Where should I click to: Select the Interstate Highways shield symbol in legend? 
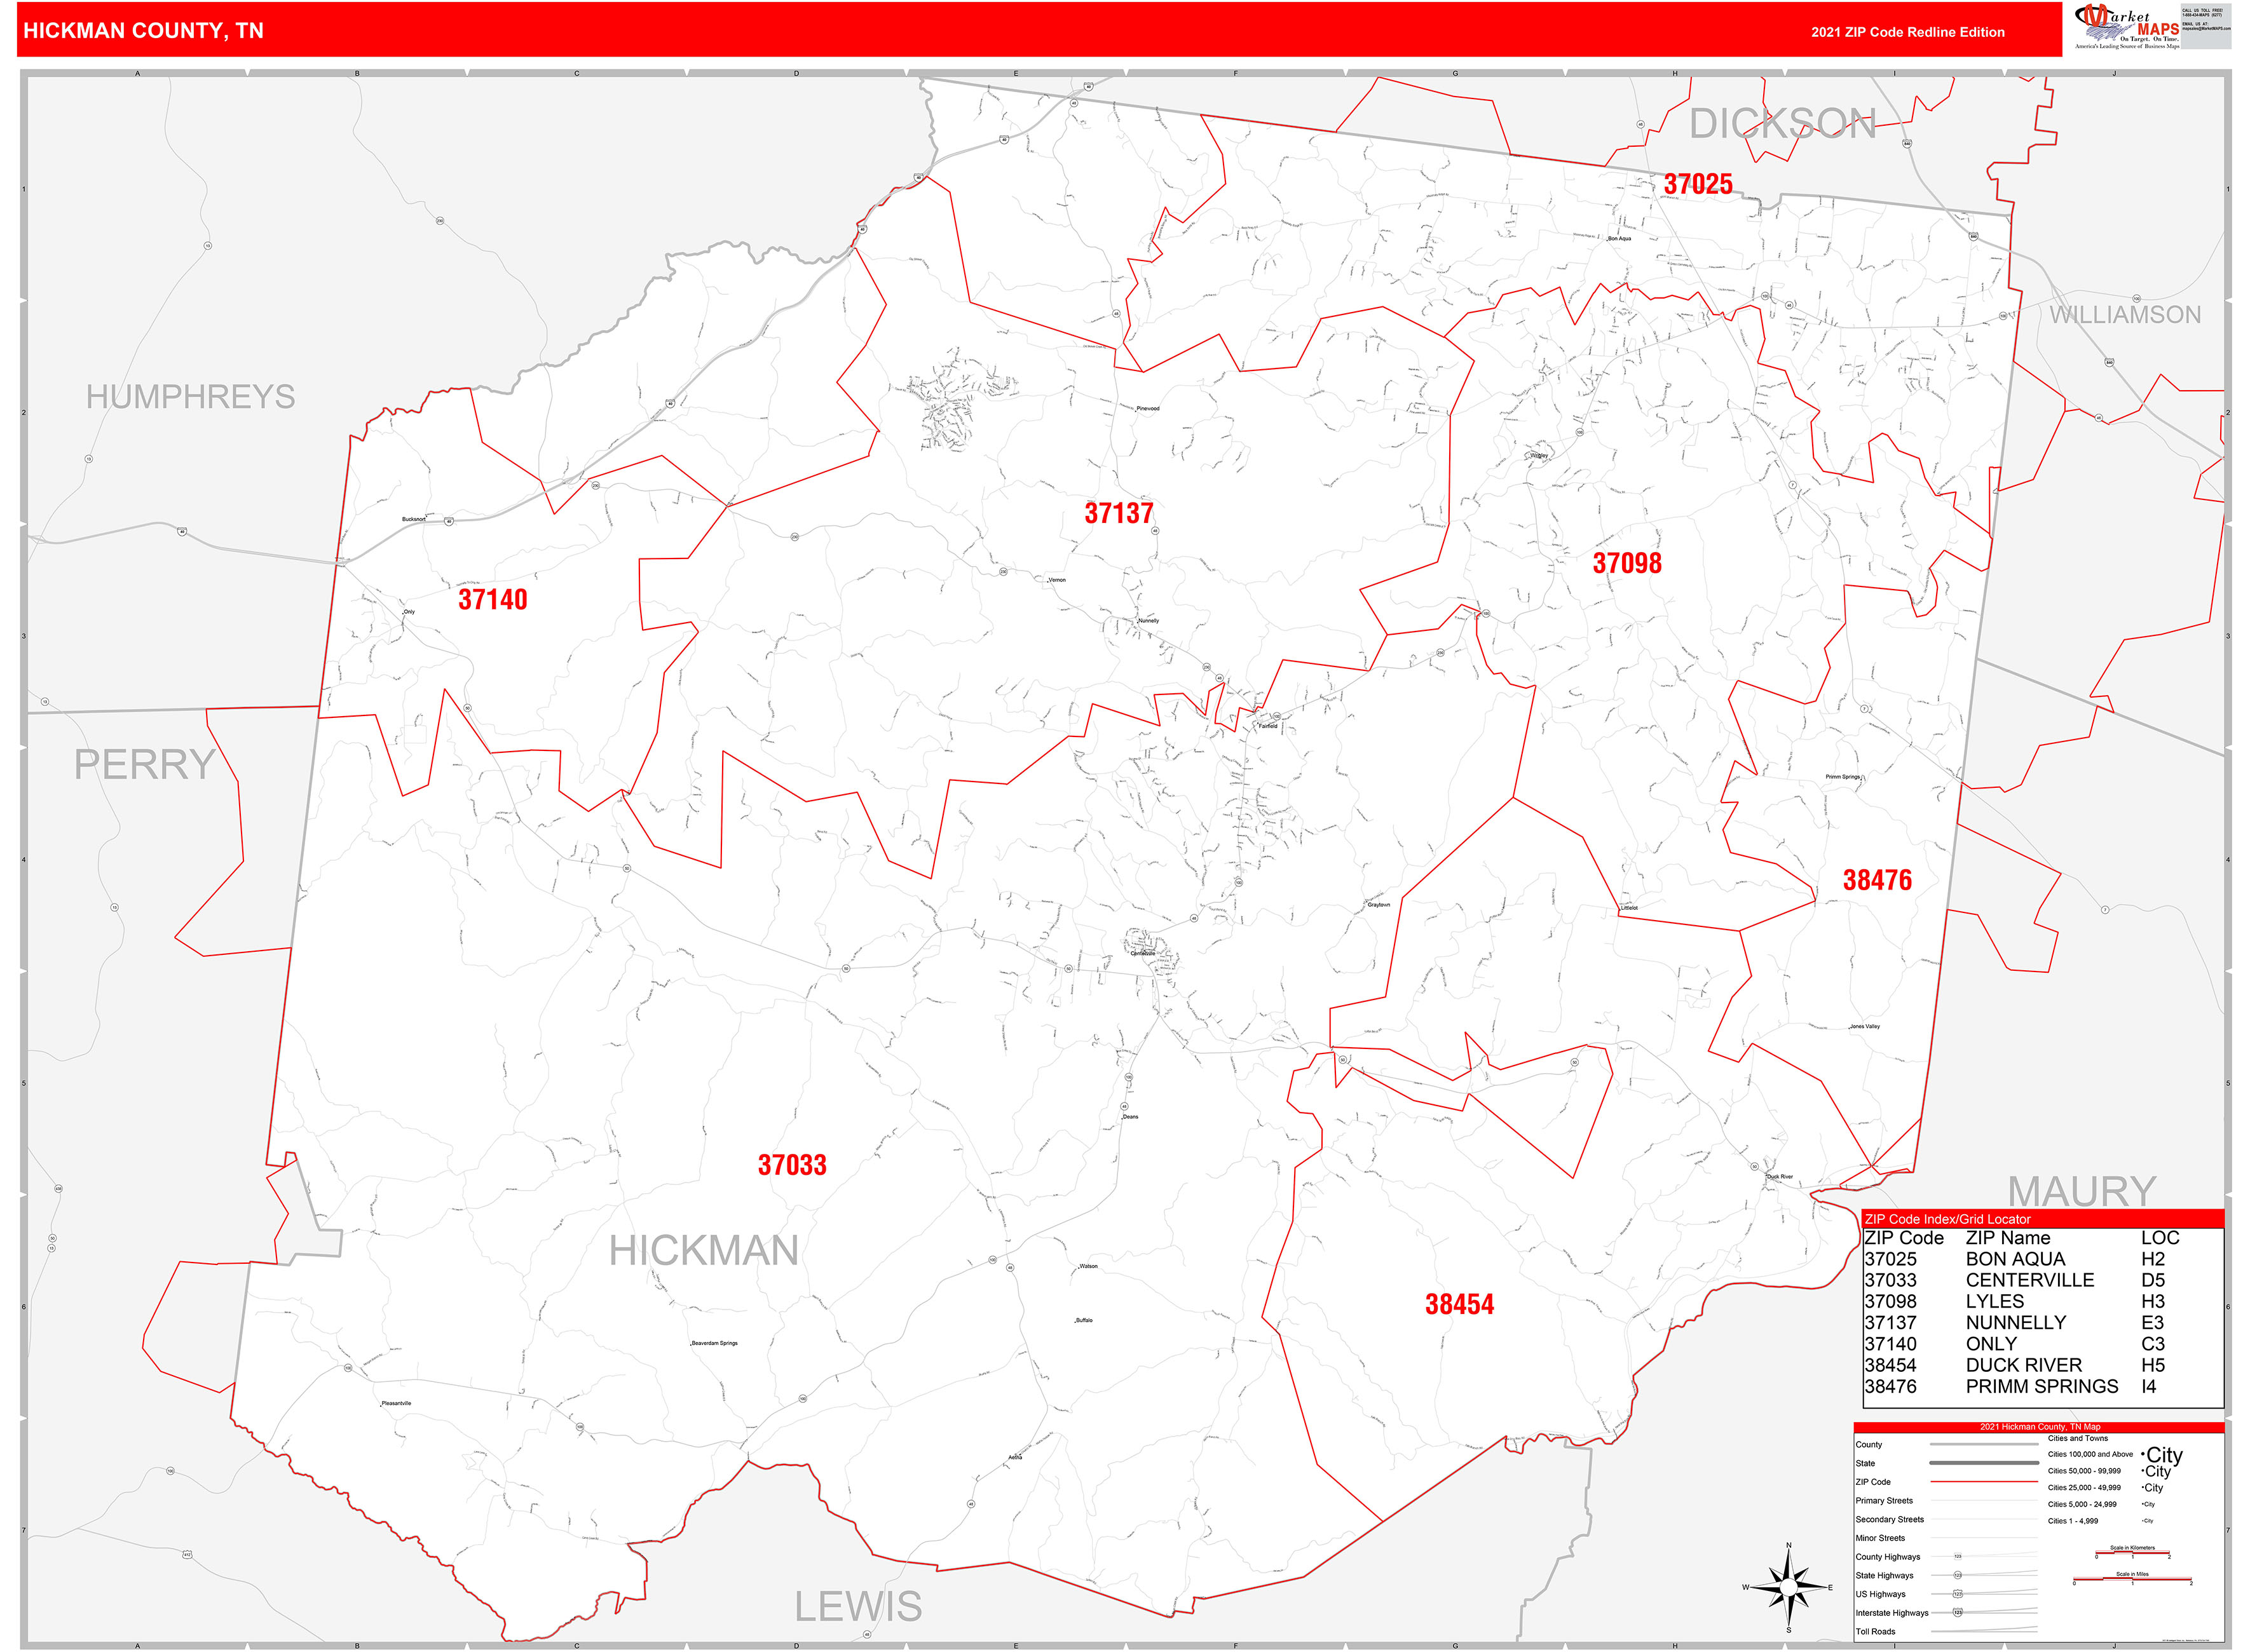coord(1958,1613)
